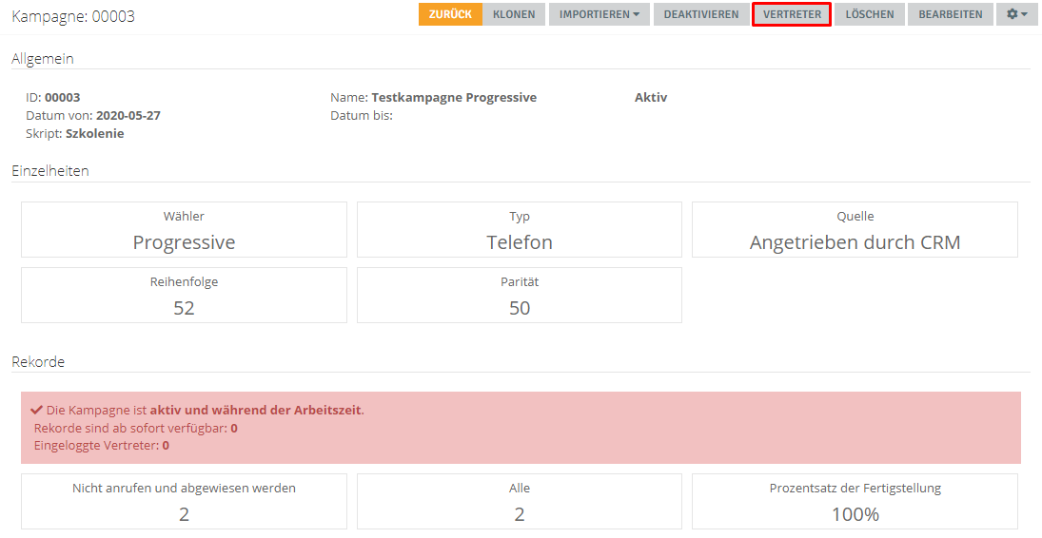Select the 'Nicht anrufen und abgewiesen werden' card
Image resolution: width=1042 pixels, height=538 pixels.
tap(184, 502)
